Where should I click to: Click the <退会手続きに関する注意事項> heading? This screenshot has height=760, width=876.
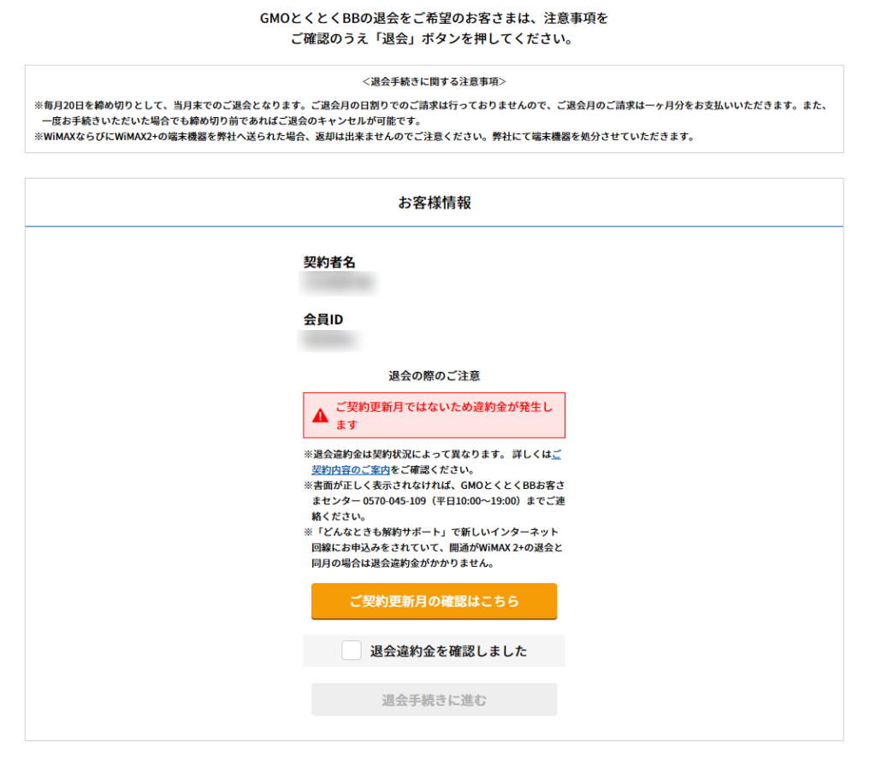[434, 81]
